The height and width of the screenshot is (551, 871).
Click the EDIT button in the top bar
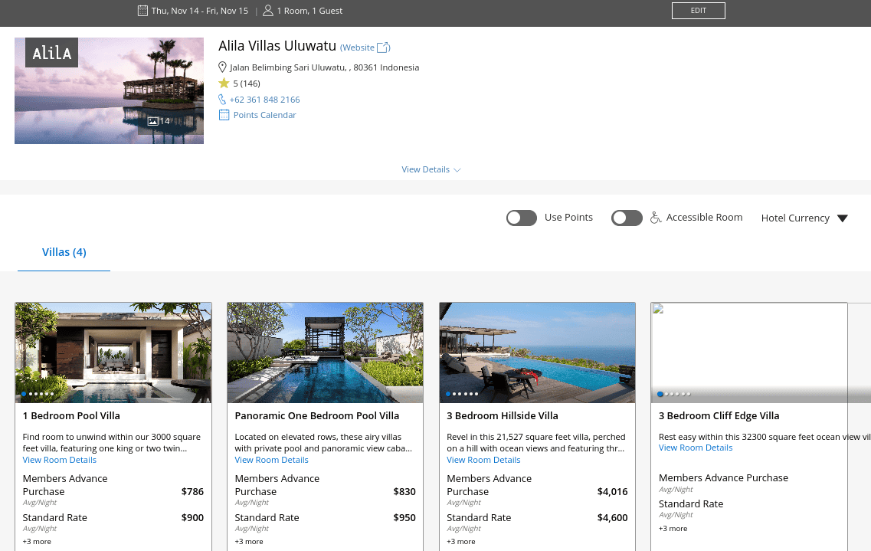pos(698,11)
